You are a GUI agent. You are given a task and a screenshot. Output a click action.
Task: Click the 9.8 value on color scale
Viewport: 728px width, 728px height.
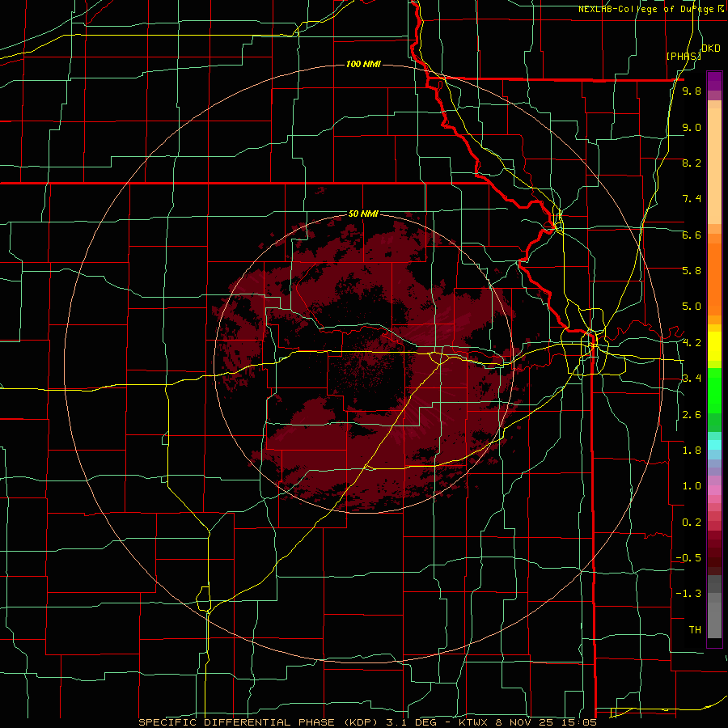coord(692,91)
